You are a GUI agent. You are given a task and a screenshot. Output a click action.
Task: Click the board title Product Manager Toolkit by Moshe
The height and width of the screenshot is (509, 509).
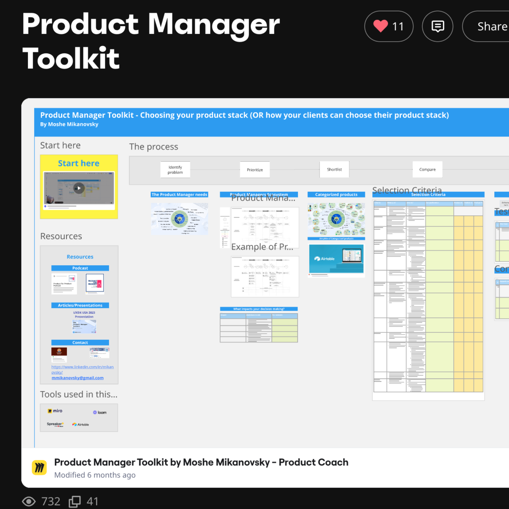(x=201, y=462)
